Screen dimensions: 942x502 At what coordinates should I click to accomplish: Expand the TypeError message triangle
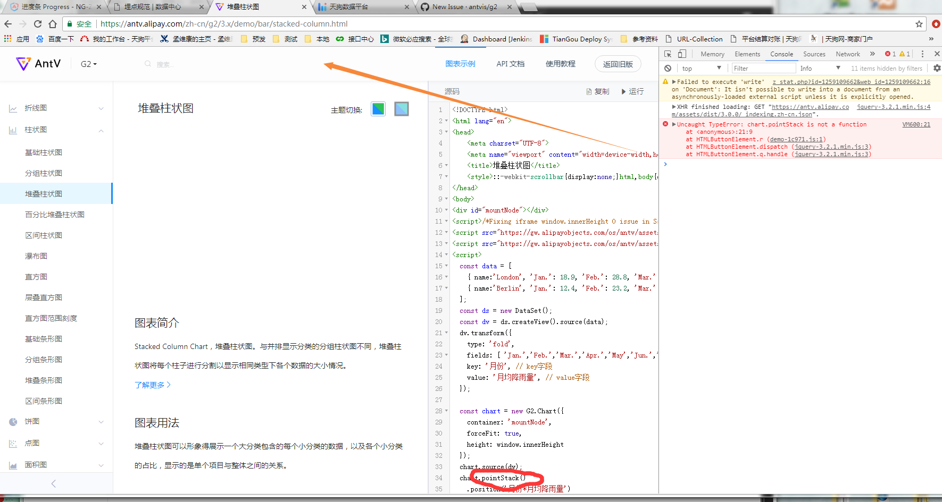(x=674, y=124)
